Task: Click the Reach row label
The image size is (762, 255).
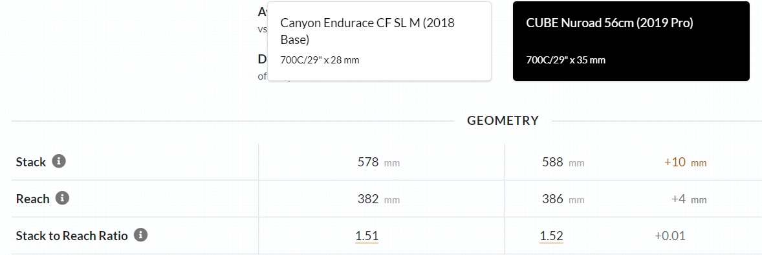Action: click(x=33, y=199)
